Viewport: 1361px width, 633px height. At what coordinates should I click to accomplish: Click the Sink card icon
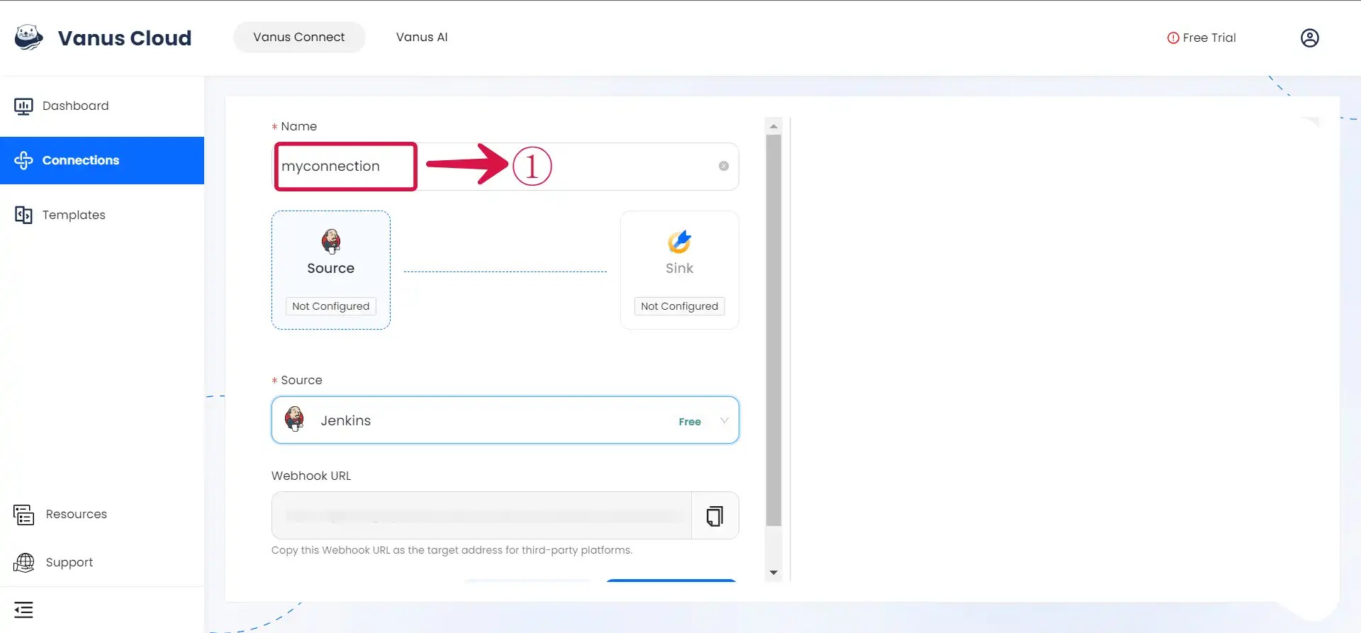(679, 242)
